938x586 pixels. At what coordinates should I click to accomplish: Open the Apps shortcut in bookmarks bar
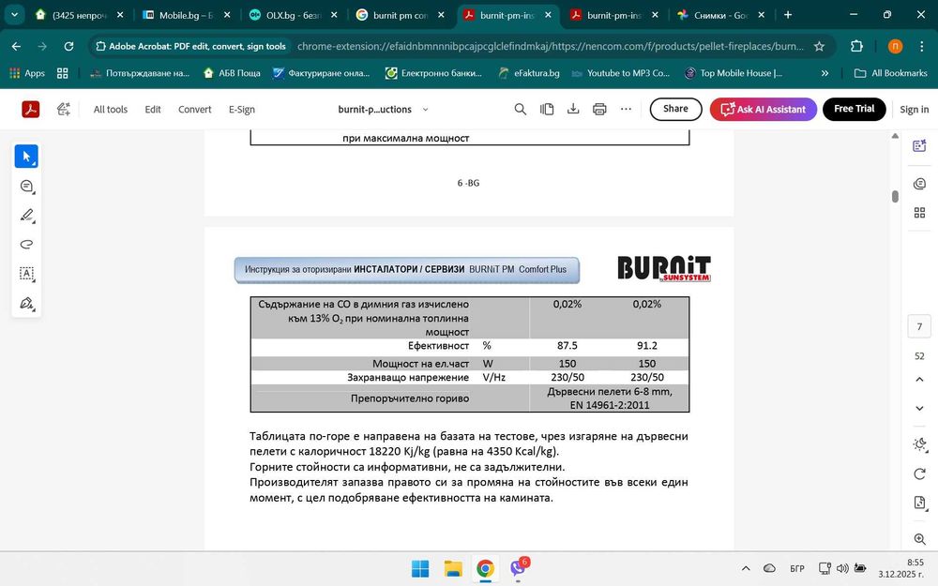27,73
